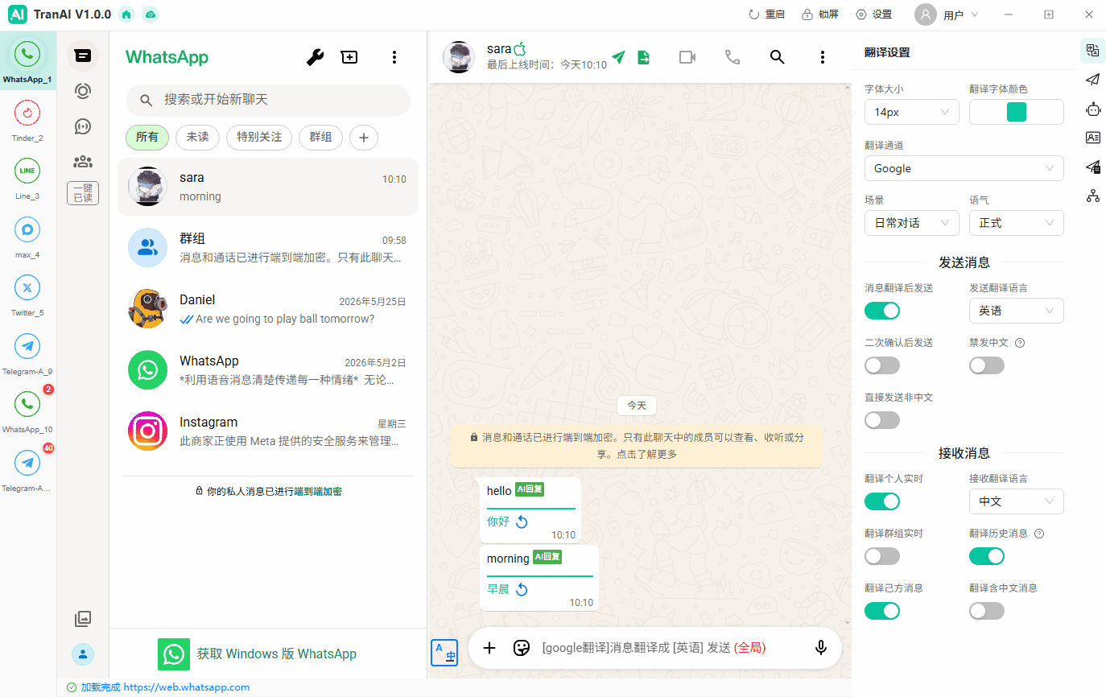This screenshot has height=697, width=1106.
Task: Pick the 翻译字体颜色 green color swatch
Action: coord(1017,112)
